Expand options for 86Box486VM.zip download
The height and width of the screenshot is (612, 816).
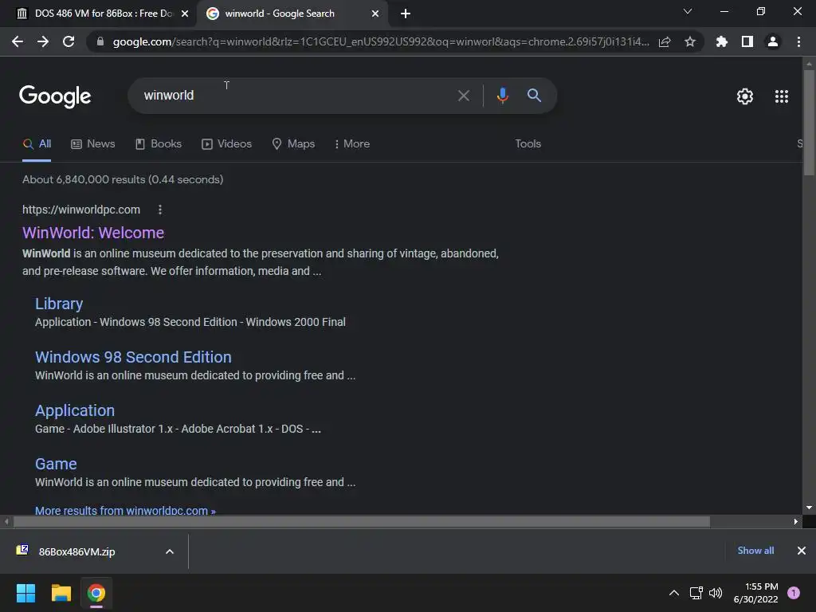pos(170,551)
